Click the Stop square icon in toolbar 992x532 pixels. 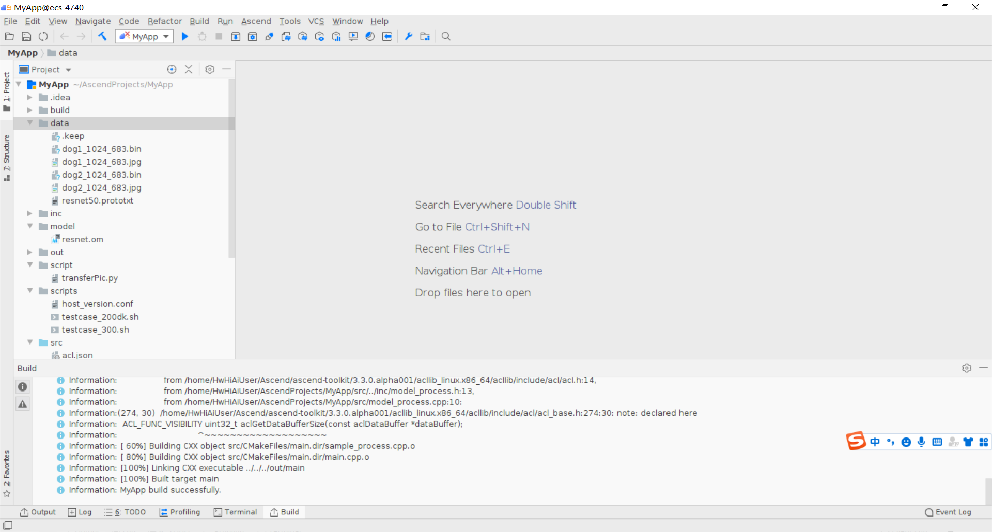219,36
